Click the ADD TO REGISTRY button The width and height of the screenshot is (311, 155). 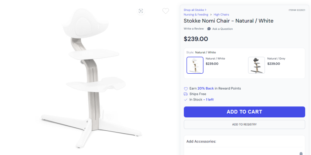244,124
